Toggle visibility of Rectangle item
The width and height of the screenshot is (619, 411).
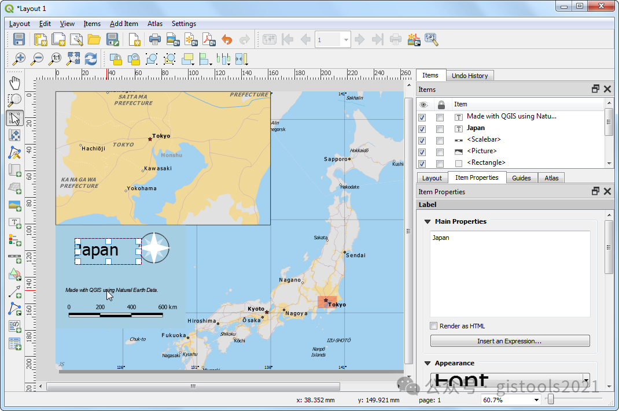[422, 163]
